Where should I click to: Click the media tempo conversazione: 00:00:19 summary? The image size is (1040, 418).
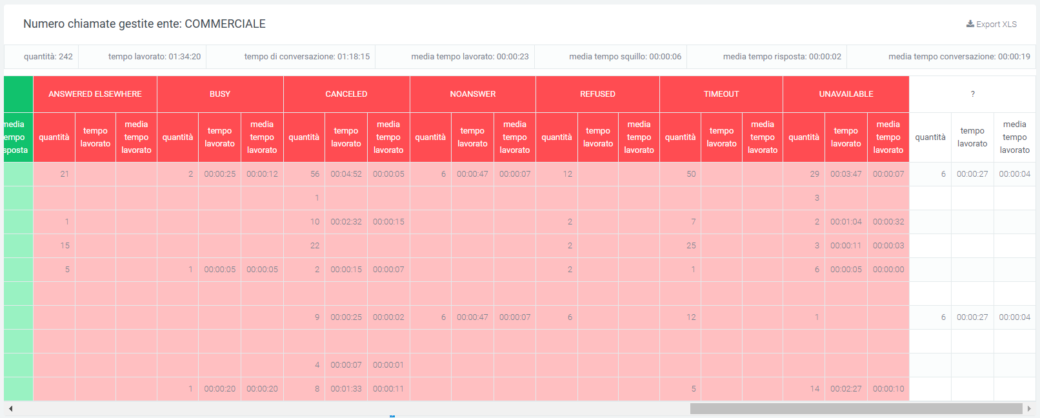(x=959, y=57)
